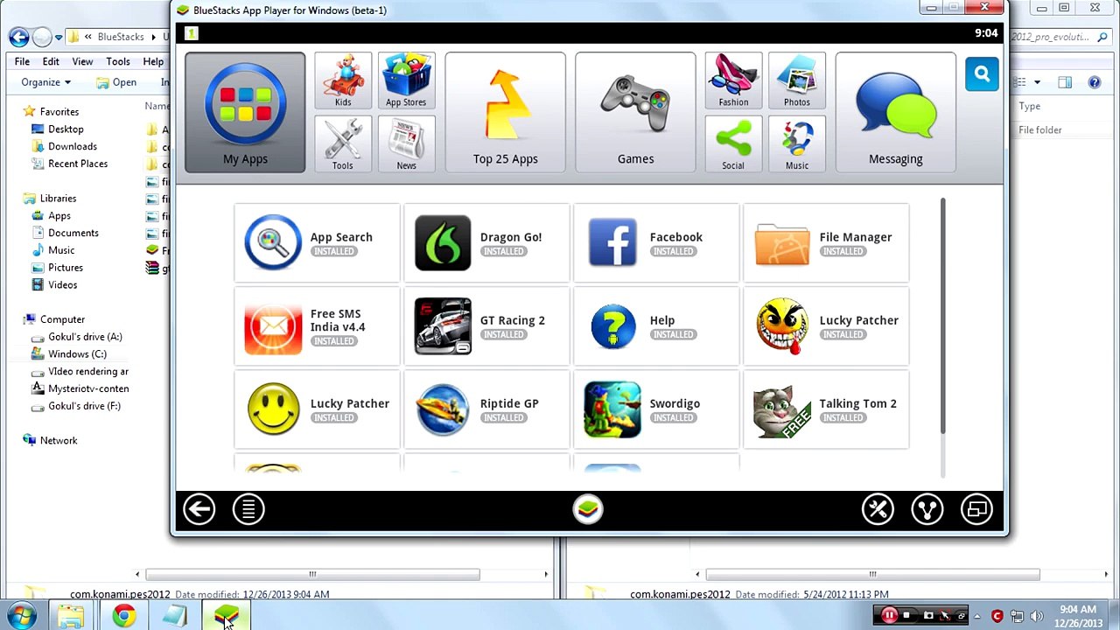
Task: Click the BlueStacks share icon
Action: coord(927,509)
